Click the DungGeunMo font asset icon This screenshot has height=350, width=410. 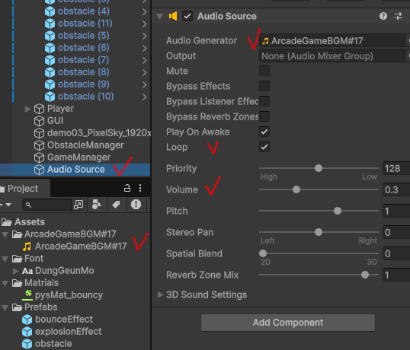point(27,271)
